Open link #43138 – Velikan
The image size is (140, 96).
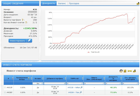[74, 87]
